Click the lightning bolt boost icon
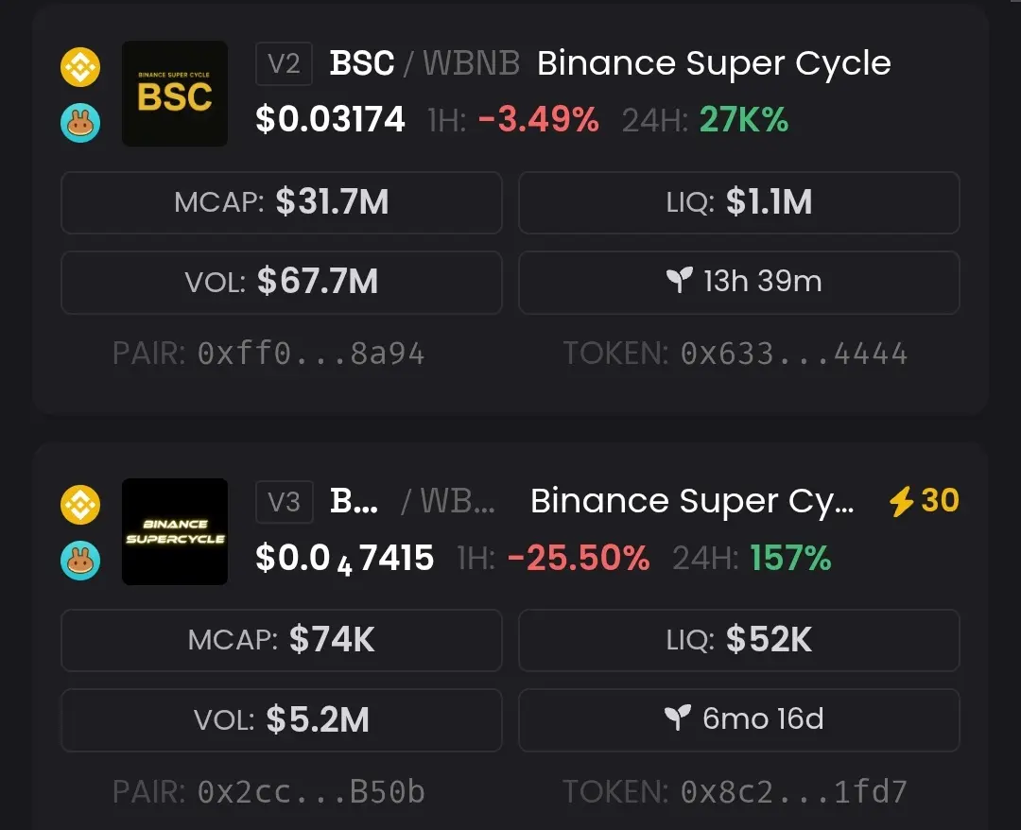The image size is (1021, 830). (901, 501)
